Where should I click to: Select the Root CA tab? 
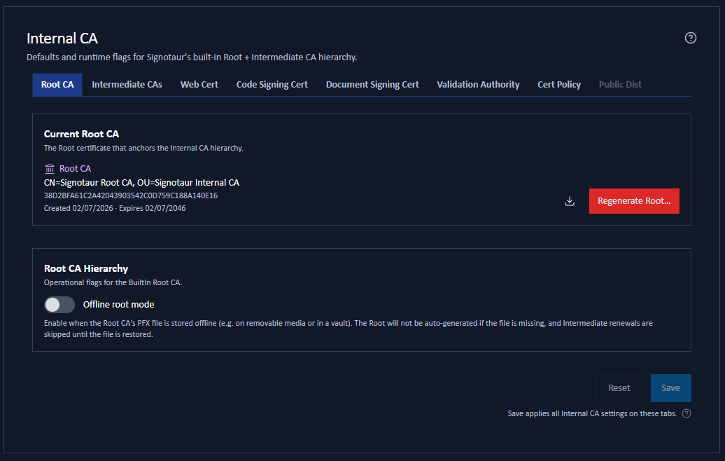(x=57, y=85)
